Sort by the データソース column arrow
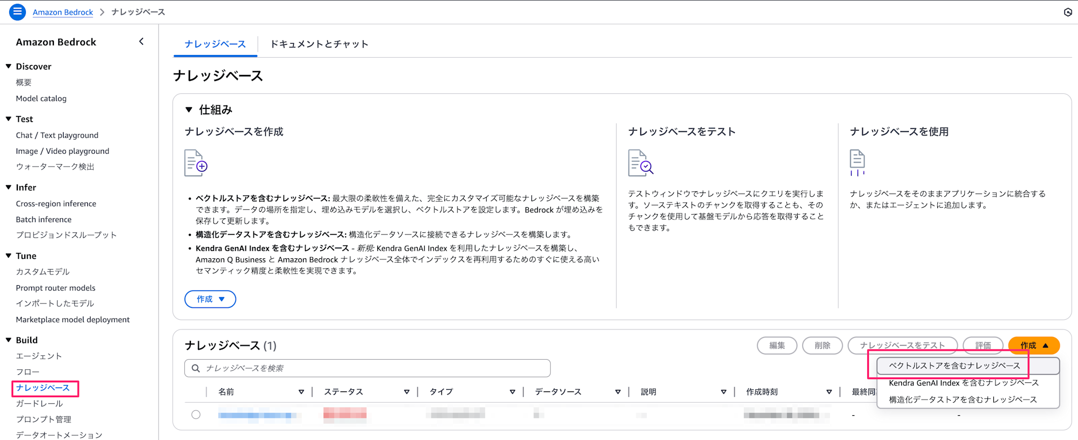The height and width of the screenshot is (440, 1078). coord(618,392)
